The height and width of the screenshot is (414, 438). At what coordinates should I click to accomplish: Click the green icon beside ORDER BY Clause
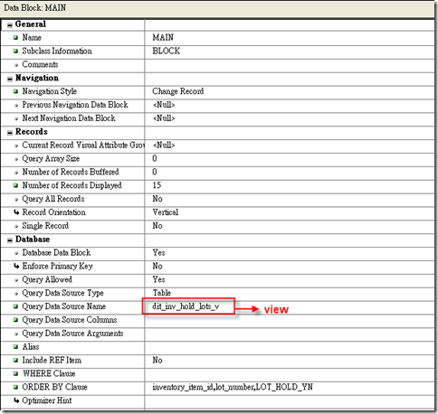pos(16,387)
